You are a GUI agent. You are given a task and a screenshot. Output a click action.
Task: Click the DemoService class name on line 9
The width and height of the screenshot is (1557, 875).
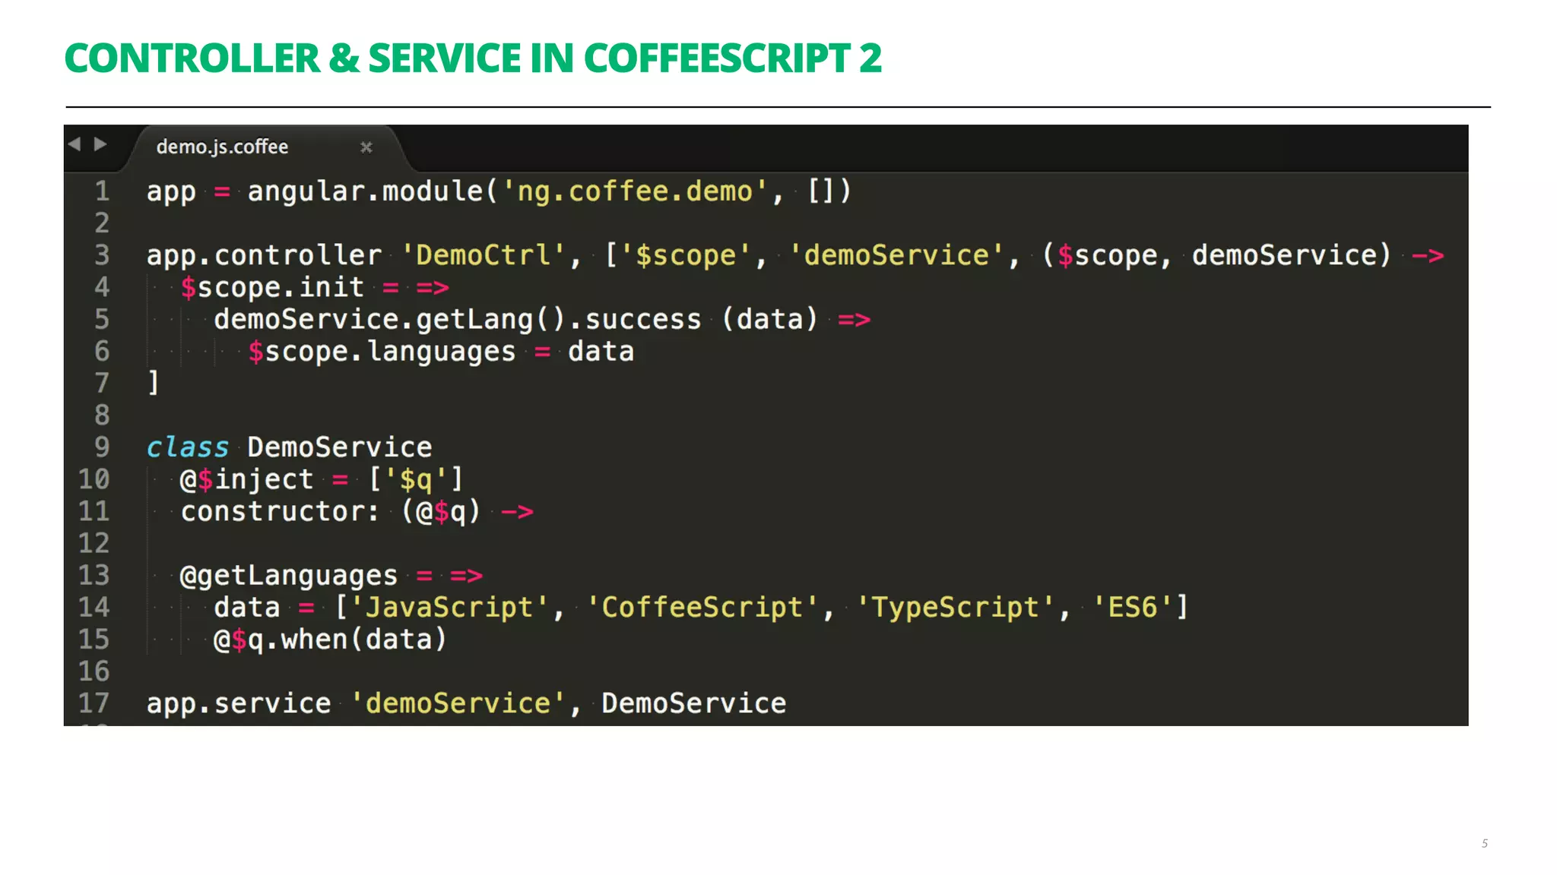pyautogui.click(x=339, y=447)
